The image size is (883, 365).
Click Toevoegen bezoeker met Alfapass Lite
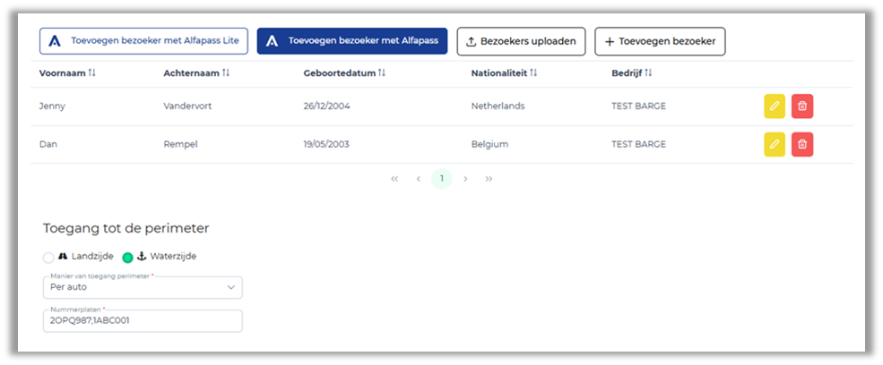point(144,41)
